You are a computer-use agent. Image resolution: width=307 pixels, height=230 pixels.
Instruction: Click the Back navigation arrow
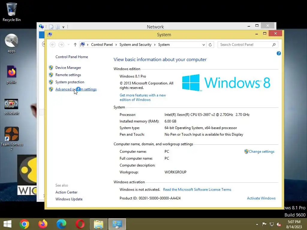click(x=52, y=45)
